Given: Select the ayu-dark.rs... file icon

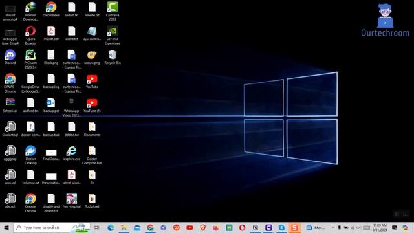Looking at the screenshot, I should [92, 33].
